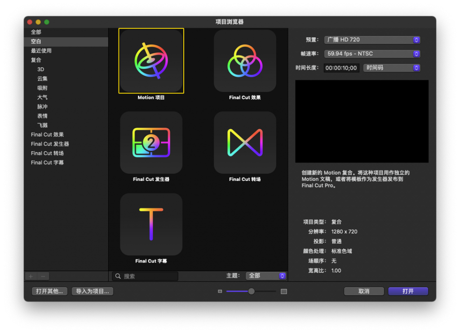
Task: Open the 帧速率 dropdown showing 59.94 fps
Action: click(372, 54)
